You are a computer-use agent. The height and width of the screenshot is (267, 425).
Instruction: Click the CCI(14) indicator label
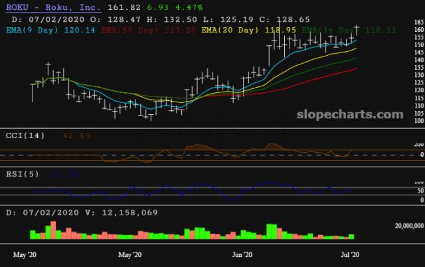tap(25, 135)
